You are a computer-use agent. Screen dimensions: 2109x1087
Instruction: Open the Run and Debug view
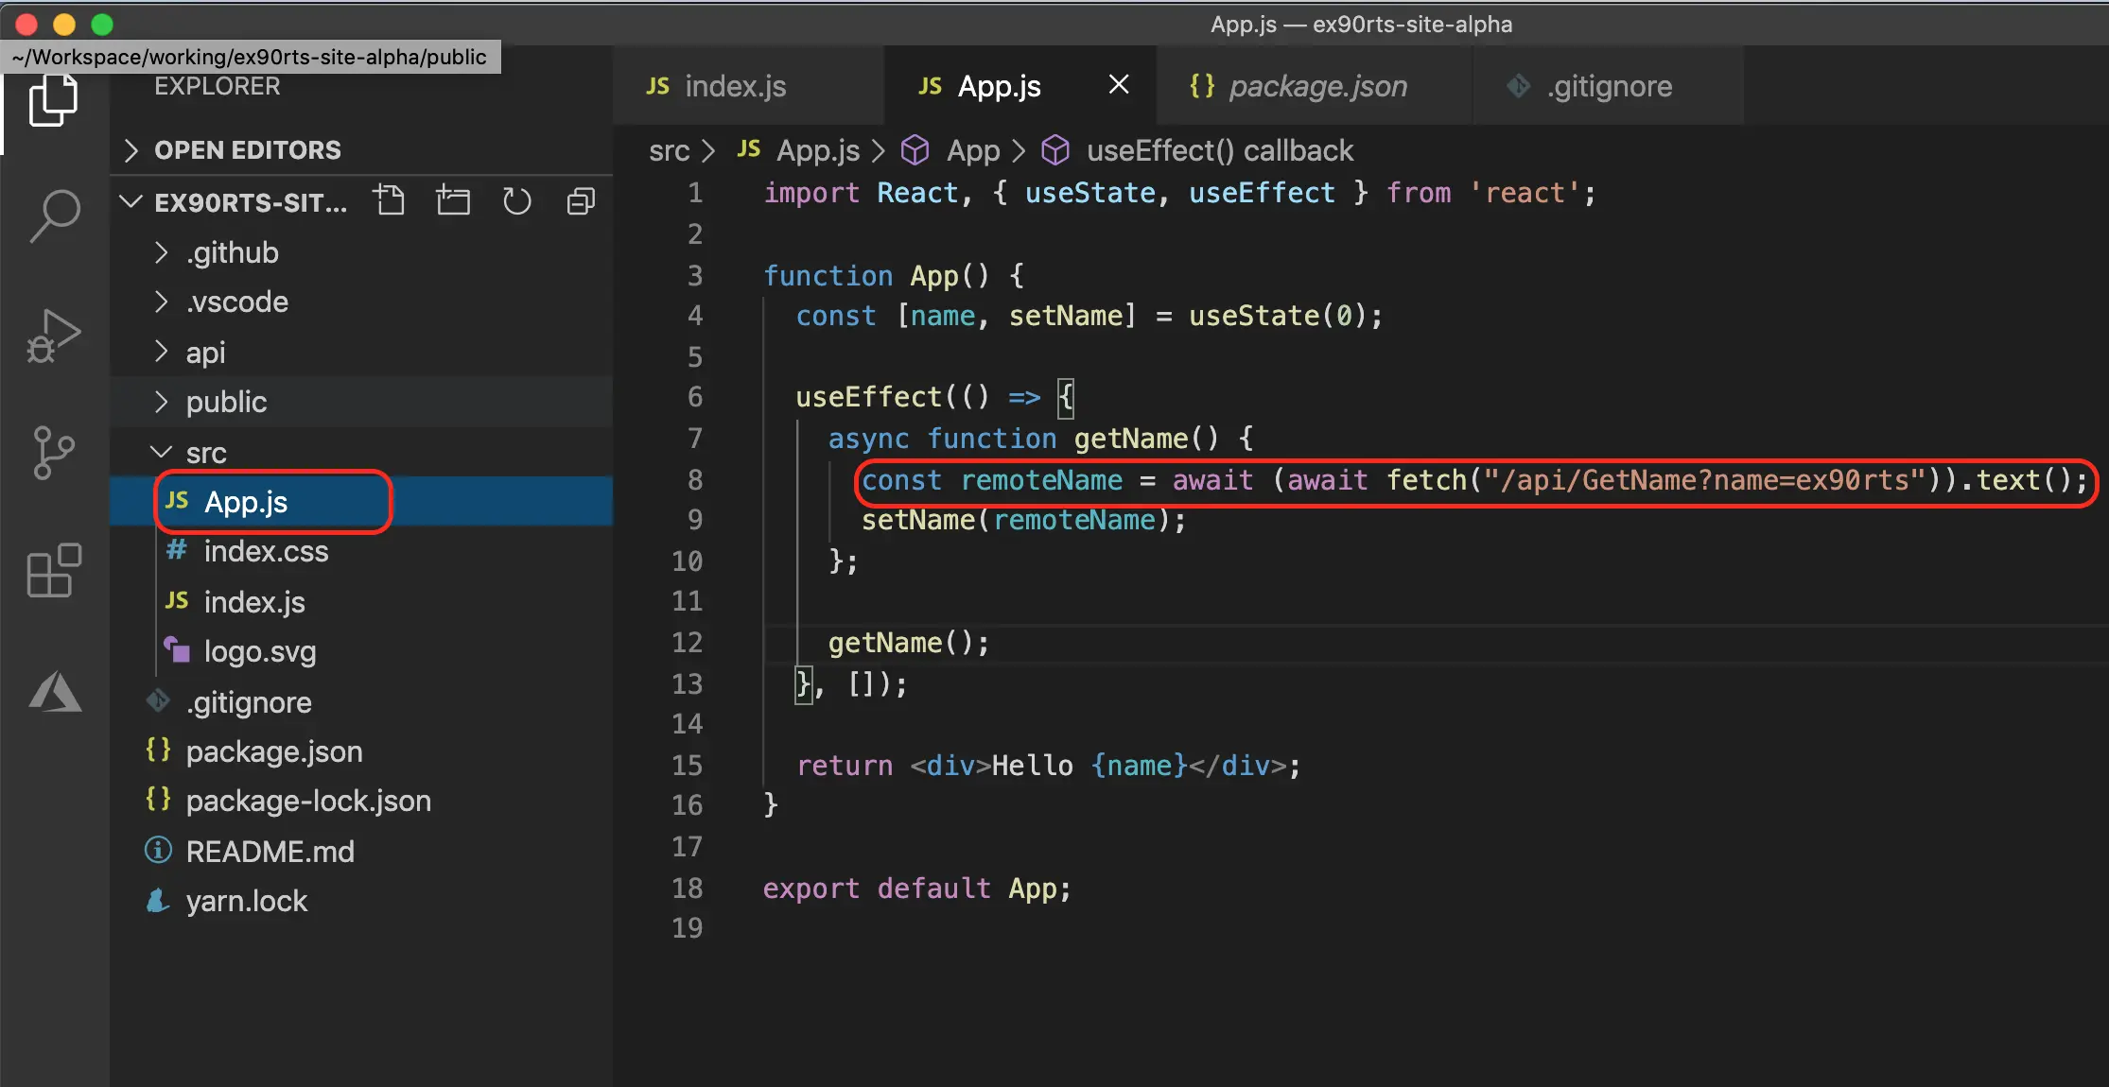54,336
